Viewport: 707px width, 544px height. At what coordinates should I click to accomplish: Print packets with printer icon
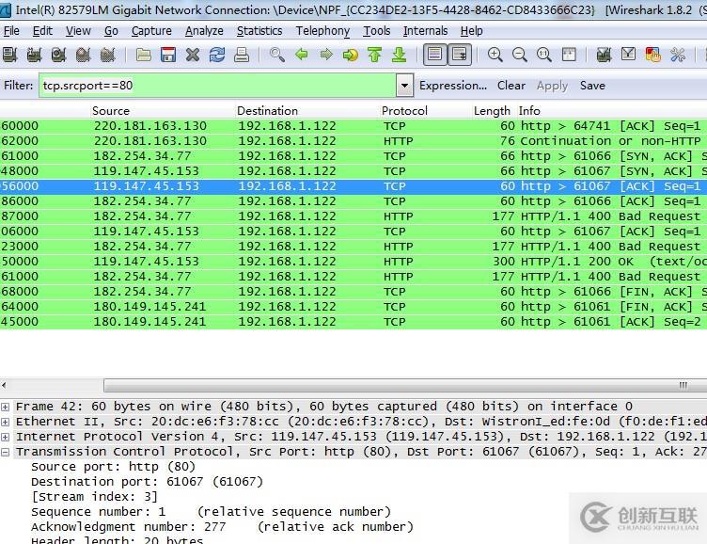pyautogui.click(x=242, y=55)
